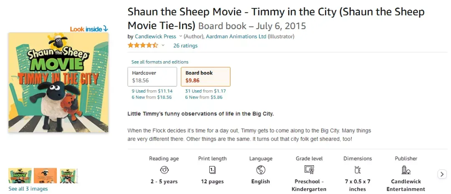Expand the author dropdown after Candlewick Press
Viewport: 451px width, 194px height.
click(181, 36)
